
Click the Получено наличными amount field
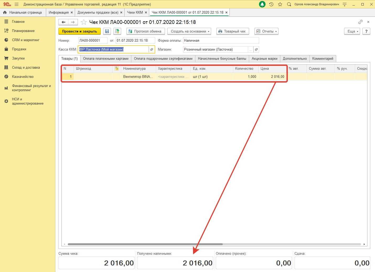click(x=175, y=263)
